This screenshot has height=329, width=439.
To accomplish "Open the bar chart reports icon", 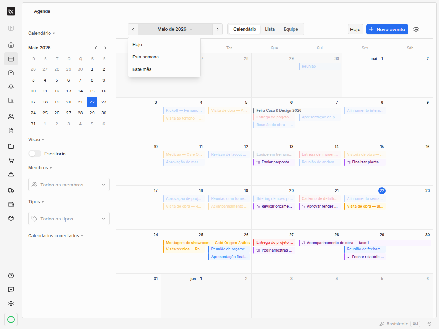I will click(x=11, y=101).
